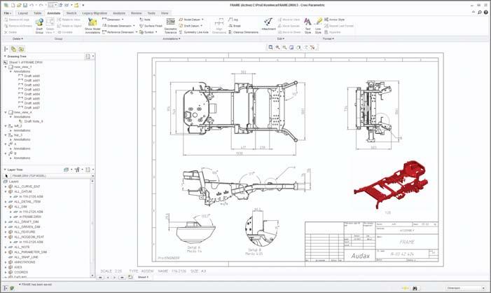Insert a Note annotation
The image size is (491, 293).
(x=145, y=20)
